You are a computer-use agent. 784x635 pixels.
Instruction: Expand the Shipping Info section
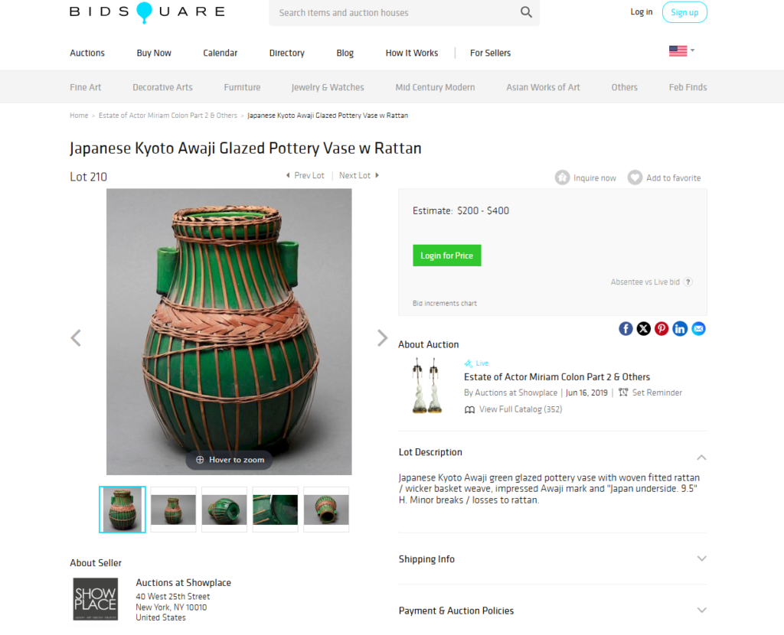pyautogui.click(x=701, y=559)
